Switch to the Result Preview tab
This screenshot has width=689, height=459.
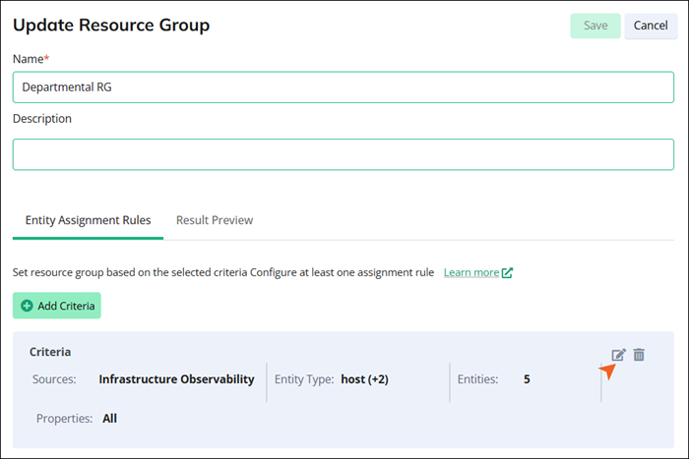[x=215, y=220]
